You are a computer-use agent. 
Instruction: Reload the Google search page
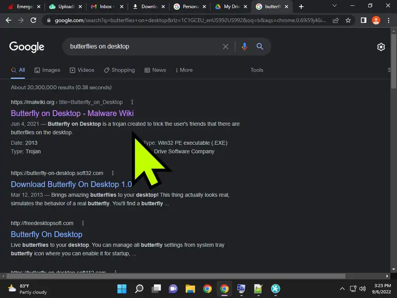tap(33, 20)
